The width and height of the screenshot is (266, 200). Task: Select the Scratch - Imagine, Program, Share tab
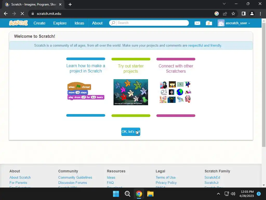(33, 4)
